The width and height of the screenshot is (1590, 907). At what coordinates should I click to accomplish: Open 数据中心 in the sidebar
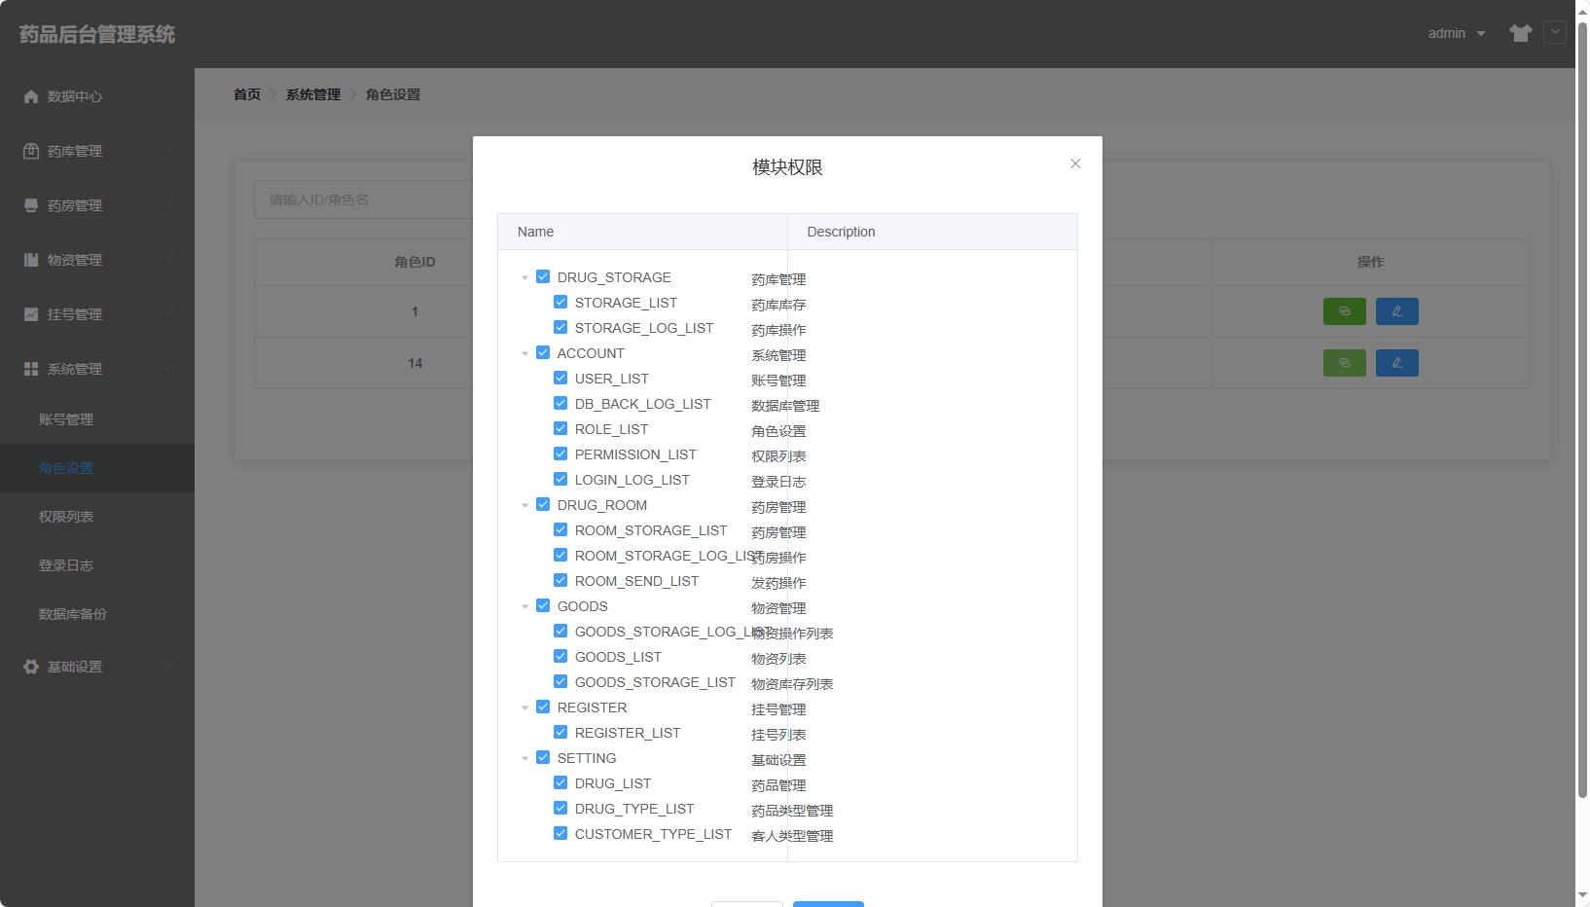click(97, 96)
